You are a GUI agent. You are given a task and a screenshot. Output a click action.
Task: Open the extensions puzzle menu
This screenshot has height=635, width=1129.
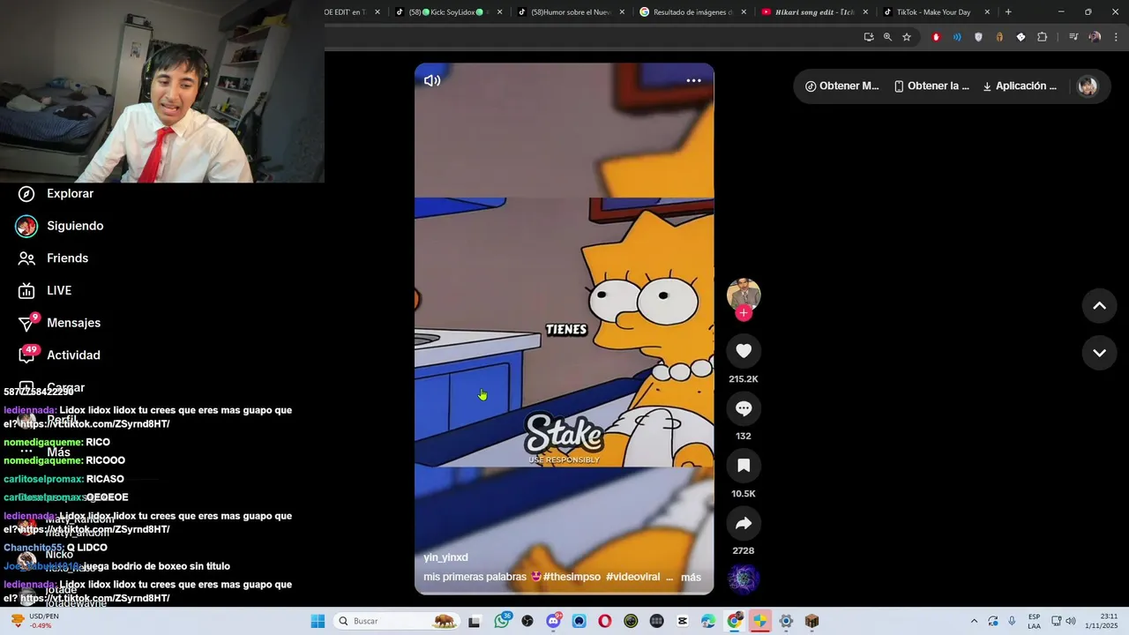click(1043, 37)
